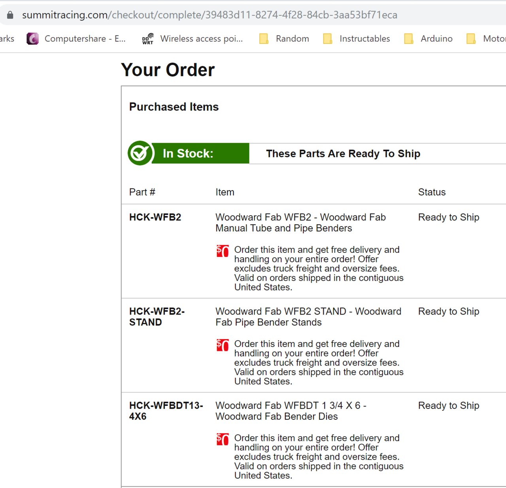
Task: Select part number HCK-WFB2-STAND
Action: tap(157, 317)
